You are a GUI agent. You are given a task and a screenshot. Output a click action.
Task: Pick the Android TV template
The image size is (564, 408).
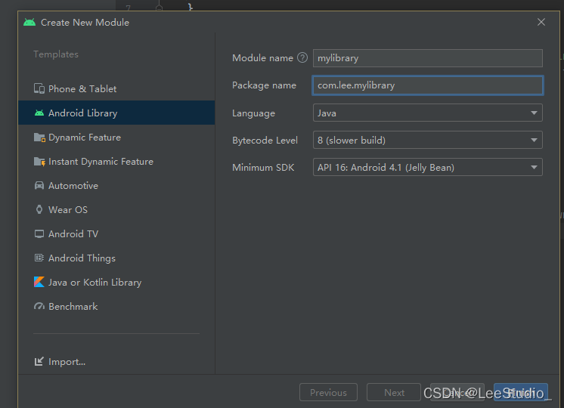(x=116, y=234)
